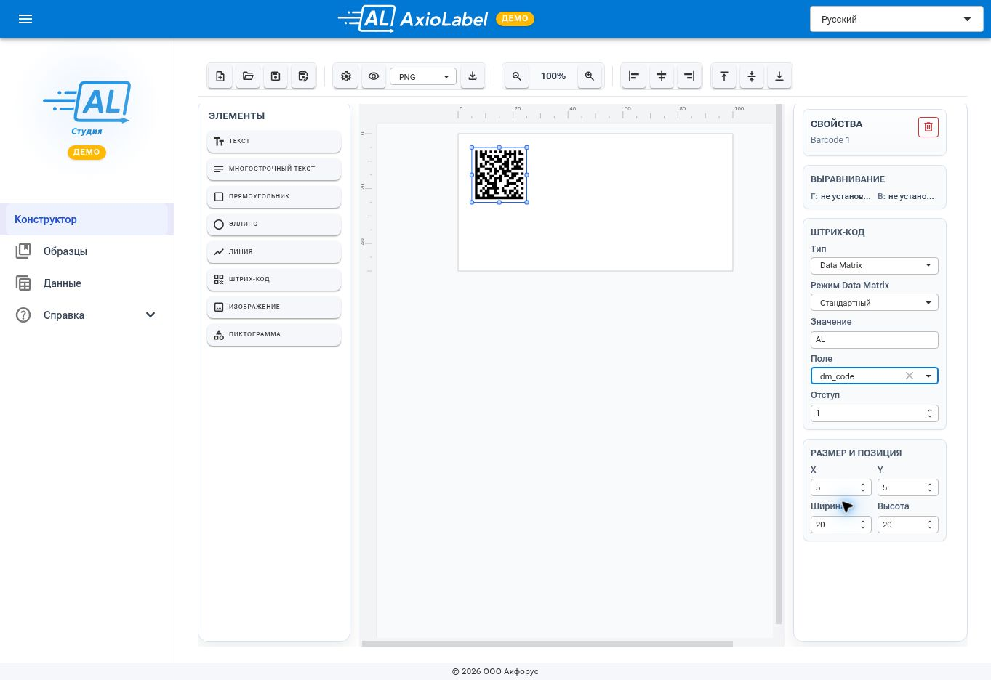Viewport: 991px width, 680px height.
Task: Zoom out the canvas
Action: click(x=517, y=76)
